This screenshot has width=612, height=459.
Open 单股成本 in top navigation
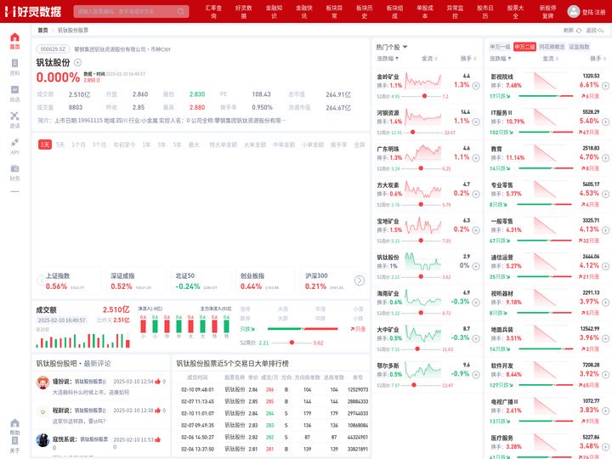point(425,12)
